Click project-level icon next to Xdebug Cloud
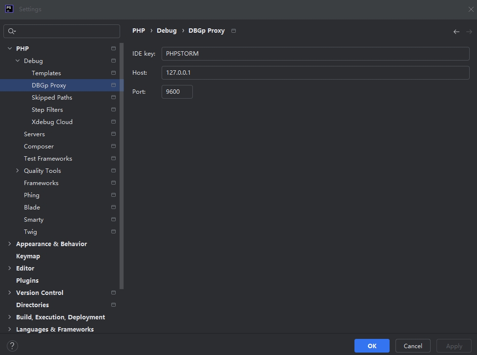This screenshot has width=477, height=355. pyautogui.click(x=113, y=122)
